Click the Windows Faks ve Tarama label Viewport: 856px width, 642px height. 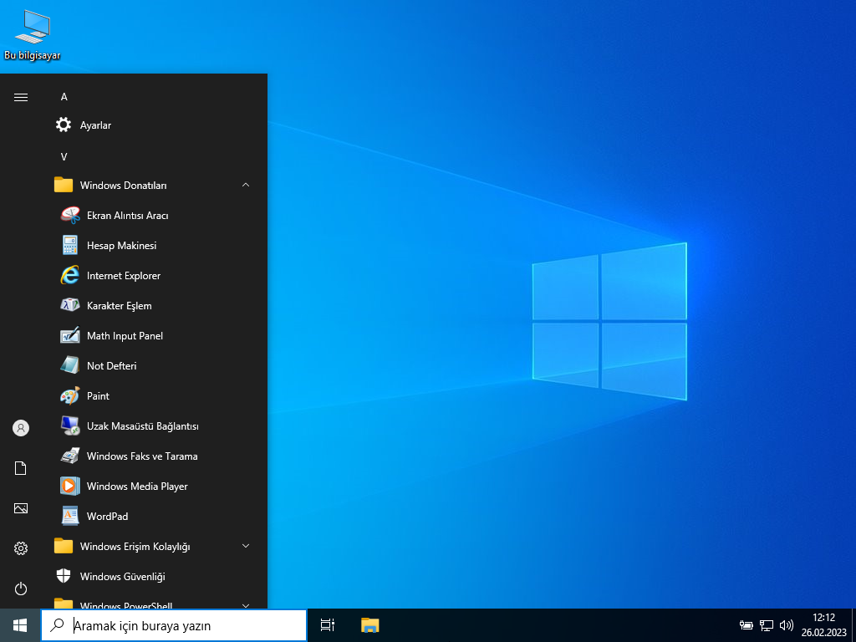(142, 456)
